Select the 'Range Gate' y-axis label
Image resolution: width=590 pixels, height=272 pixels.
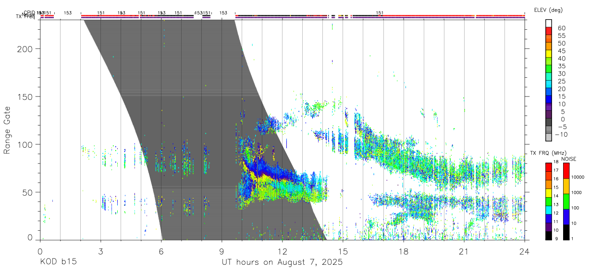click(7, 130)
